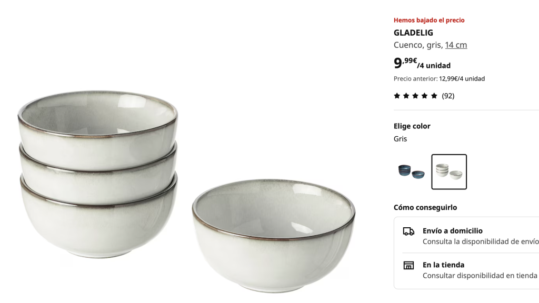The height and width of the screenshot is (303, 539).
Task: Select the grey bowl color option
Action: (x=449, y=171)
